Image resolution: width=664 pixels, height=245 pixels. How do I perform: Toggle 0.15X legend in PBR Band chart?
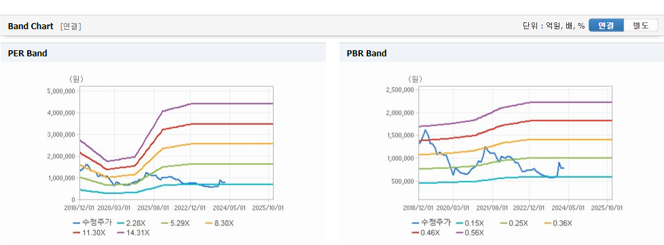470,223
